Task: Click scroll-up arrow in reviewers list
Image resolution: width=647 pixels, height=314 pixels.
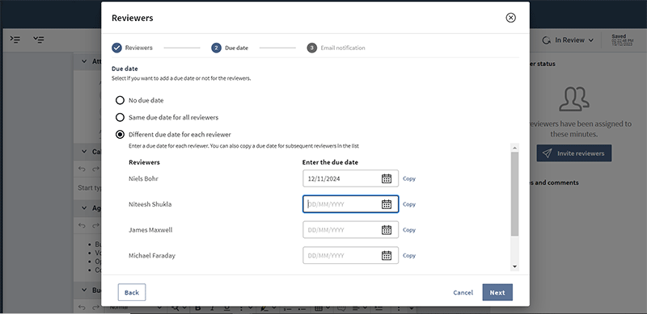Action: click(x=514, y=147)
